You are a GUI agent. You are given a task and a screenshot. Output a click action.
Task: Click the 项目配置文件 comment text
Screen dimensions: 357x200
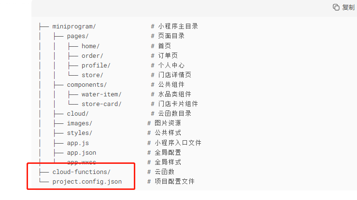[x=174, y=181]
